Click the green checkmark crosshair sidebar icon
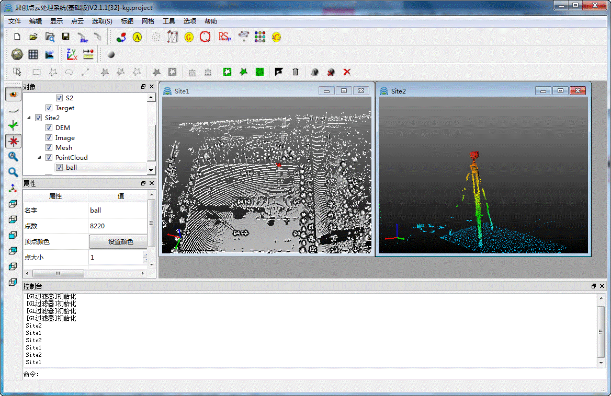The width and height of the screenshot is (611, 396). coord(13,125)
